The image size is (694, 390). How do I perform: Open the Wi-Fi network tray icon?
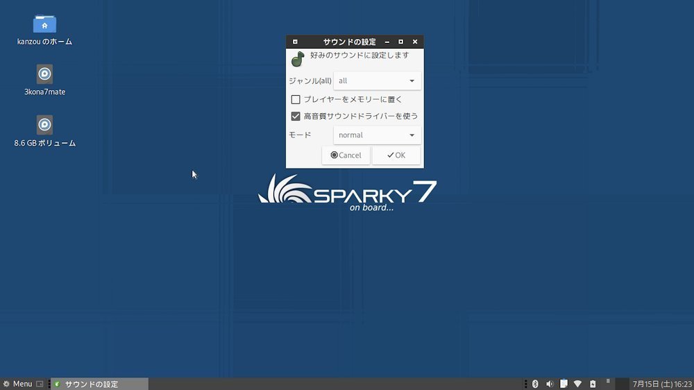(x=577, y=384)
